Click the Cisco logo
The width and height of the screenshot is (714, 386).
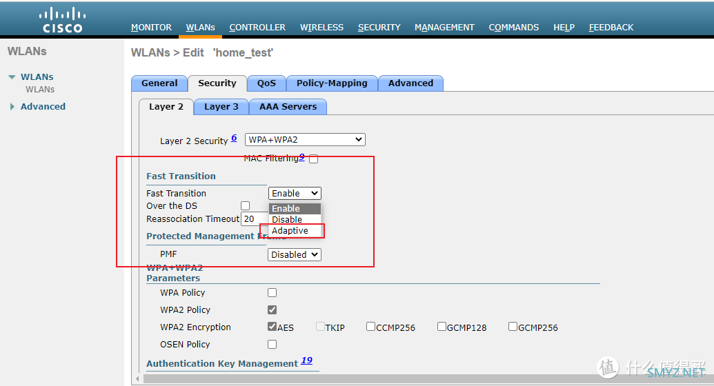coord(63,21)
